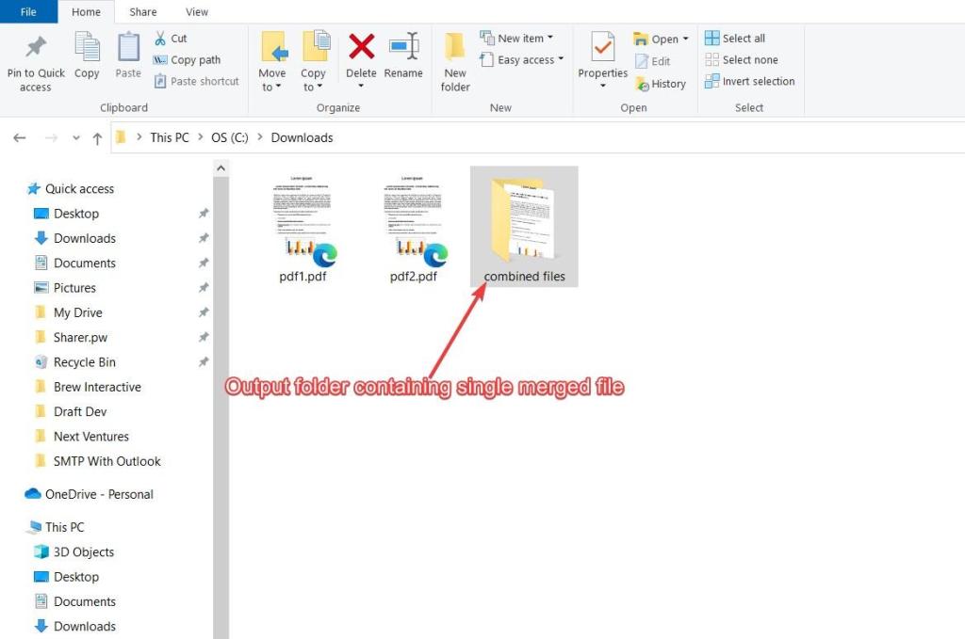Screen dimensions: 965x639
Task: Open Brew Interactive in navigation pane
Action: point(97,387)
